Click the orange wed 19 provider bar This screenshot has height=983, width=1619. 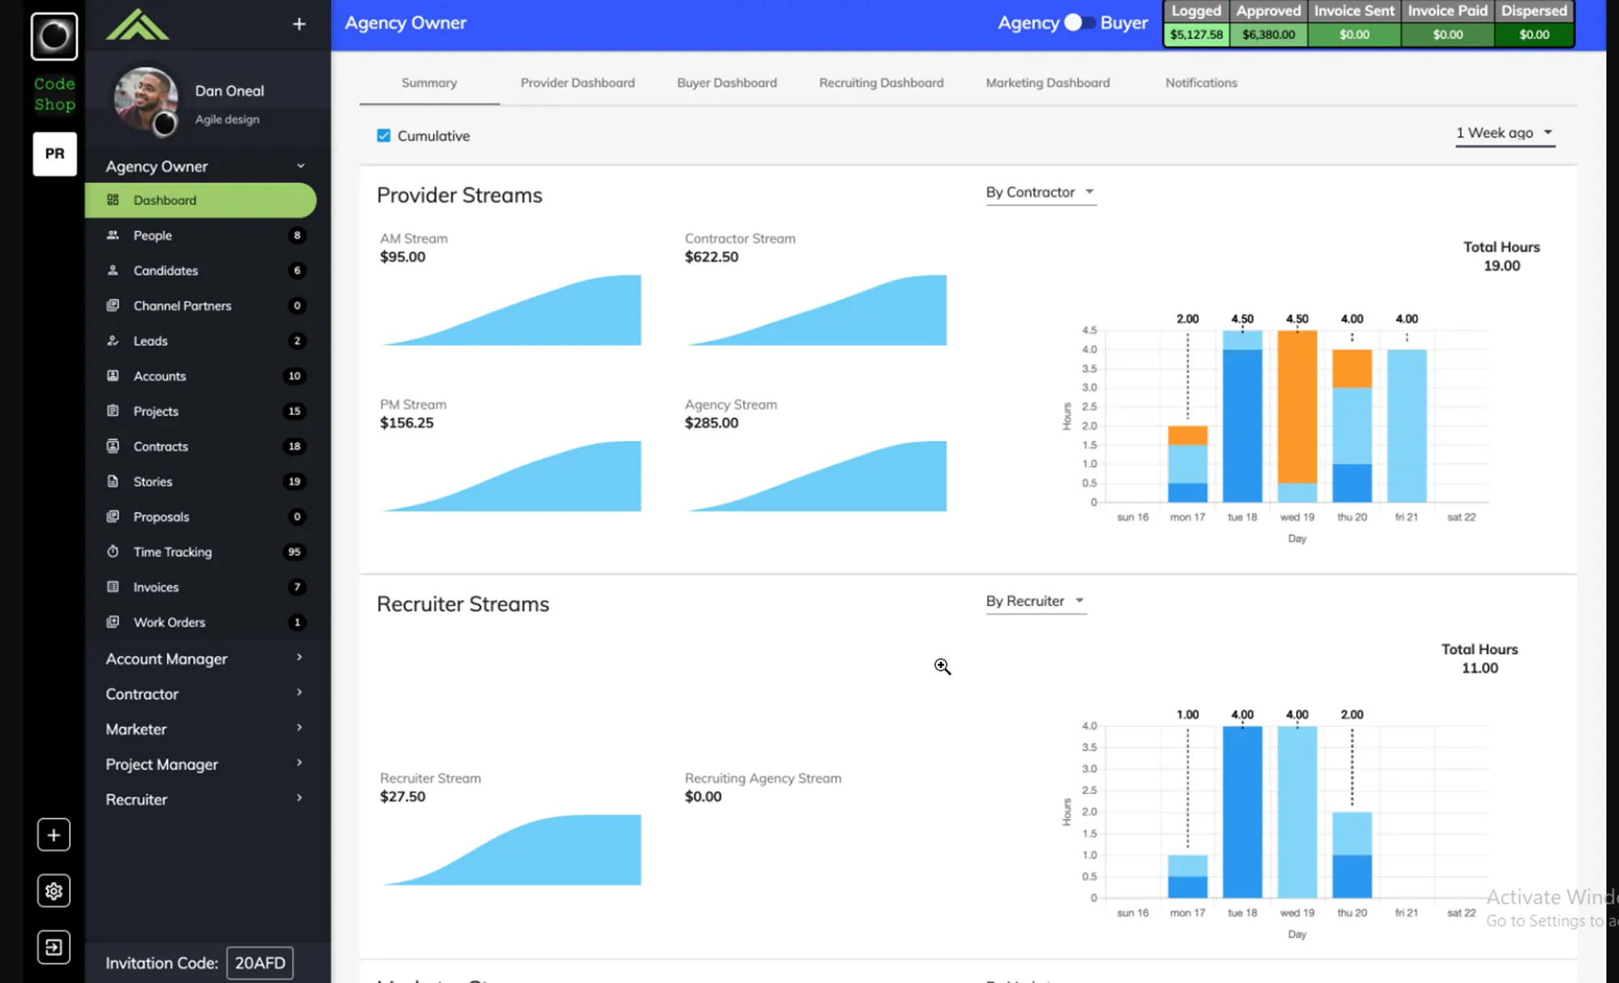pyautogui.click(x=1297, y=407)
